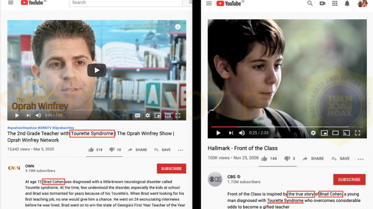Toggle theater mode on left video
The height and width of the screenshot is (209, 373).
click(x=168, y=116)
